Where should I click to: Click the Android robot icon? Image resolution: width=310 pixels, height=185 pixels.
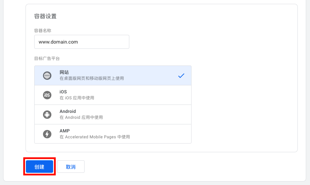point(47,115)
